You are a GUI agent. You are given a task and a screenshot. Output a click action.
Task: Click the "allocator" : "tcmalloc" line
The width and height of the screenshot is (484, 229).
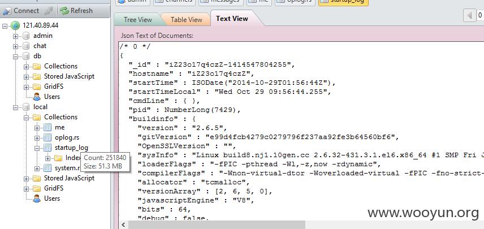(x=193, y=182)
